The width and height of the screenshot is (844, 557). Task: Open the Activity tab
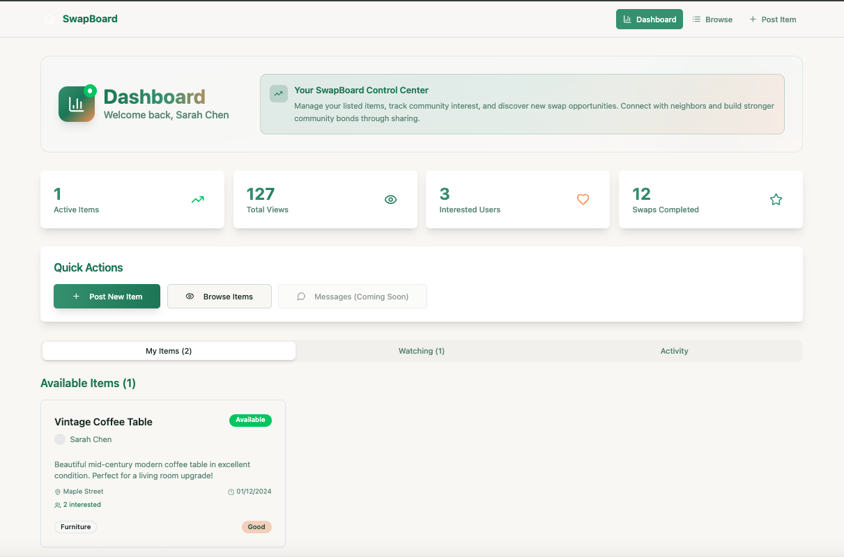point(674,350)
